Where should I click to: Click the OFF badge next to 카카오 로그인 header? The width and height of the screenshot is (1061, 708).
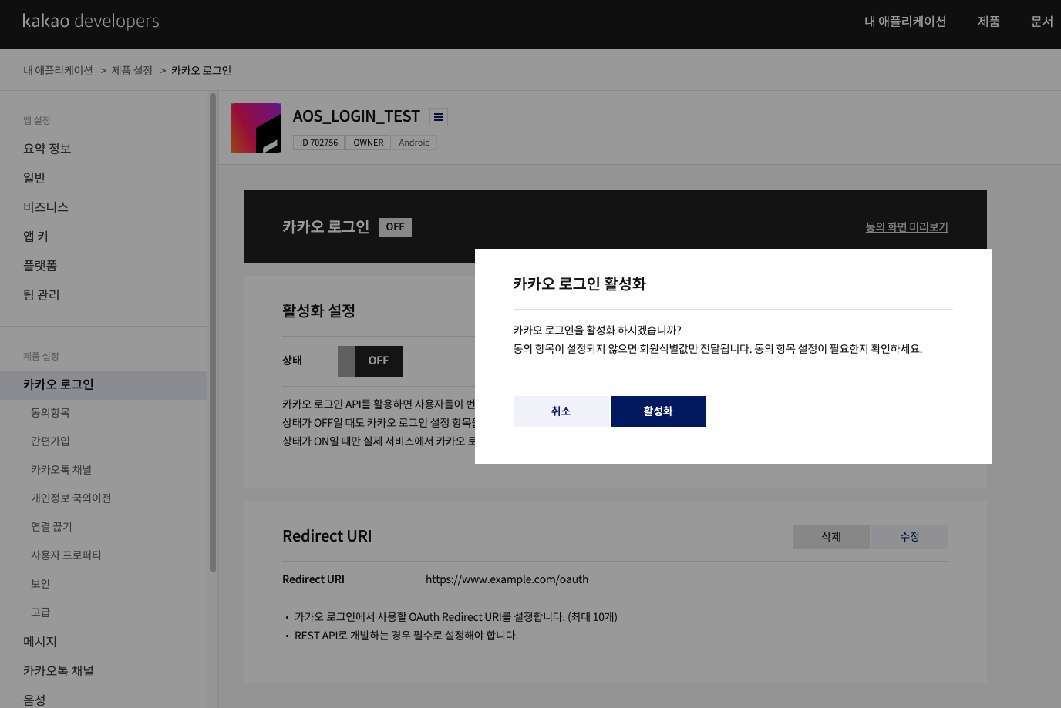click(x=396, y=227)
